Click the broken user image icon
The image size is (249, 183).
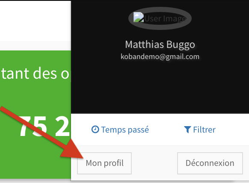[139, 17]
